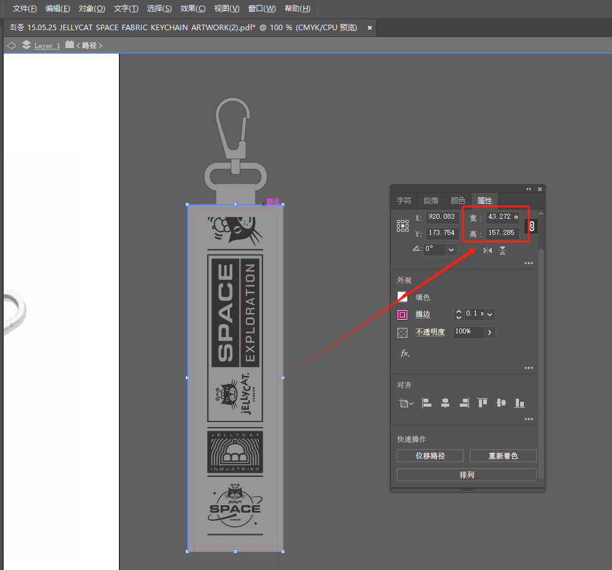Click the X position field 920.083

click(x=443, y=216)
